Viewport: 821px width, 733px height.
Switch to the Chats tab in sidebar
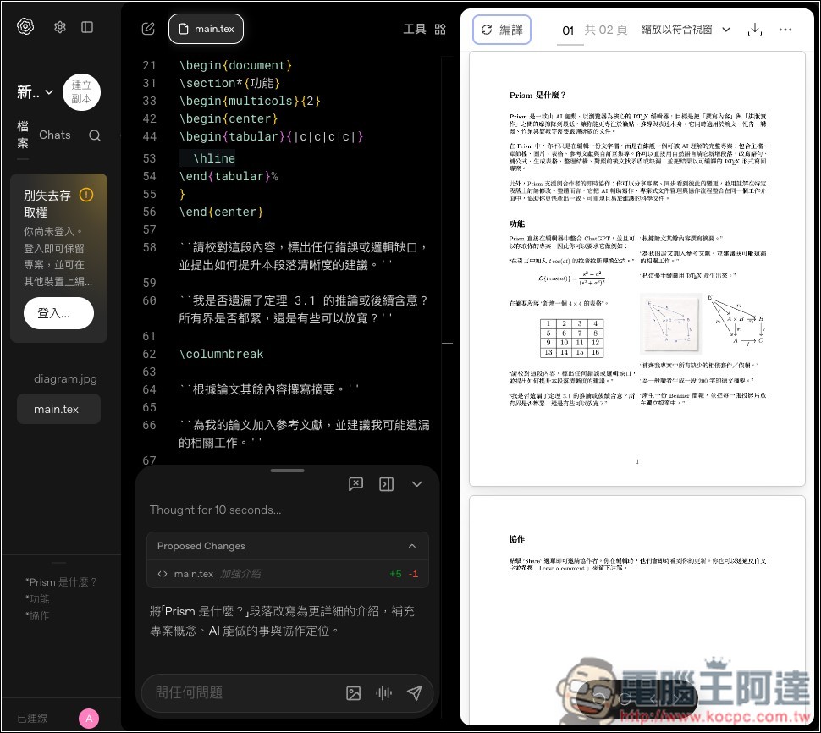pos(54,135)
